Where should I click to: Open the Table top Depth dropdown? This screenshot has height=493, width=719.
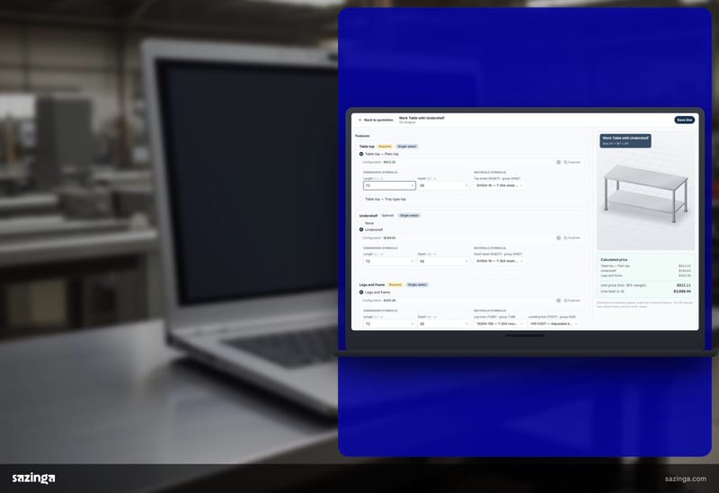pyautogui.click(x=443, y=185)
